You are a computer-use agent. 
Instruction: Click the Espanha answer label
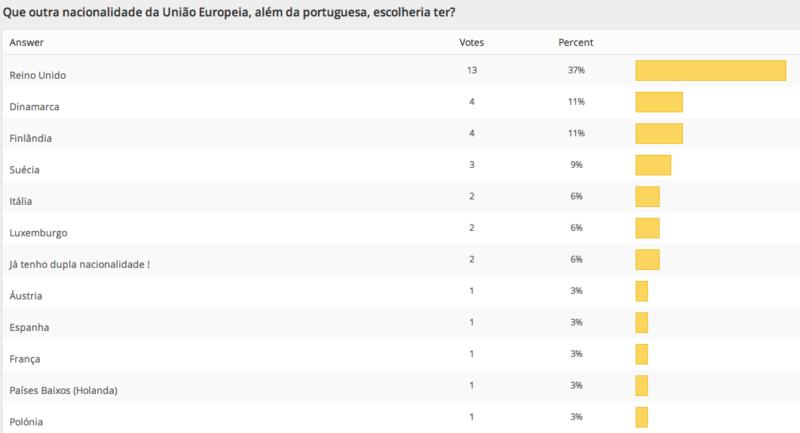pos(29,327)
